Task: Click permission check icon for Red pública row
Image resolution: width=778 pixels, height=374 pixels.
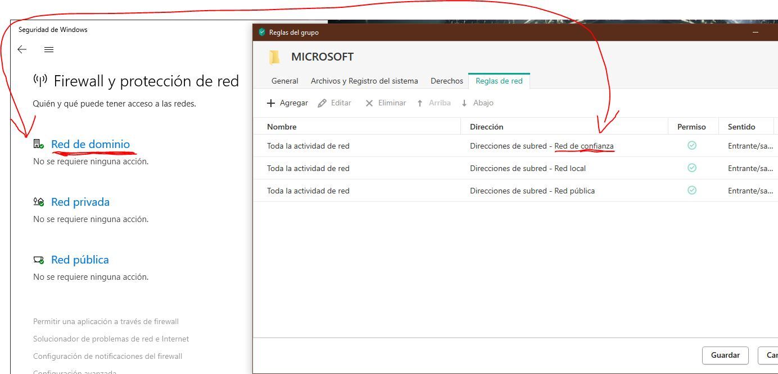Action: tap(692, 190)
